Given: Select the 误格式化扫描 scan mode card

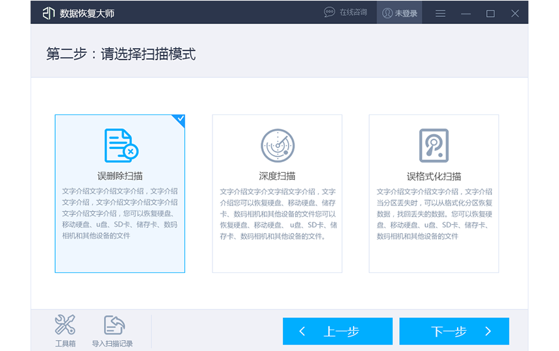Looking at the screenshot, I should point(434,194).
